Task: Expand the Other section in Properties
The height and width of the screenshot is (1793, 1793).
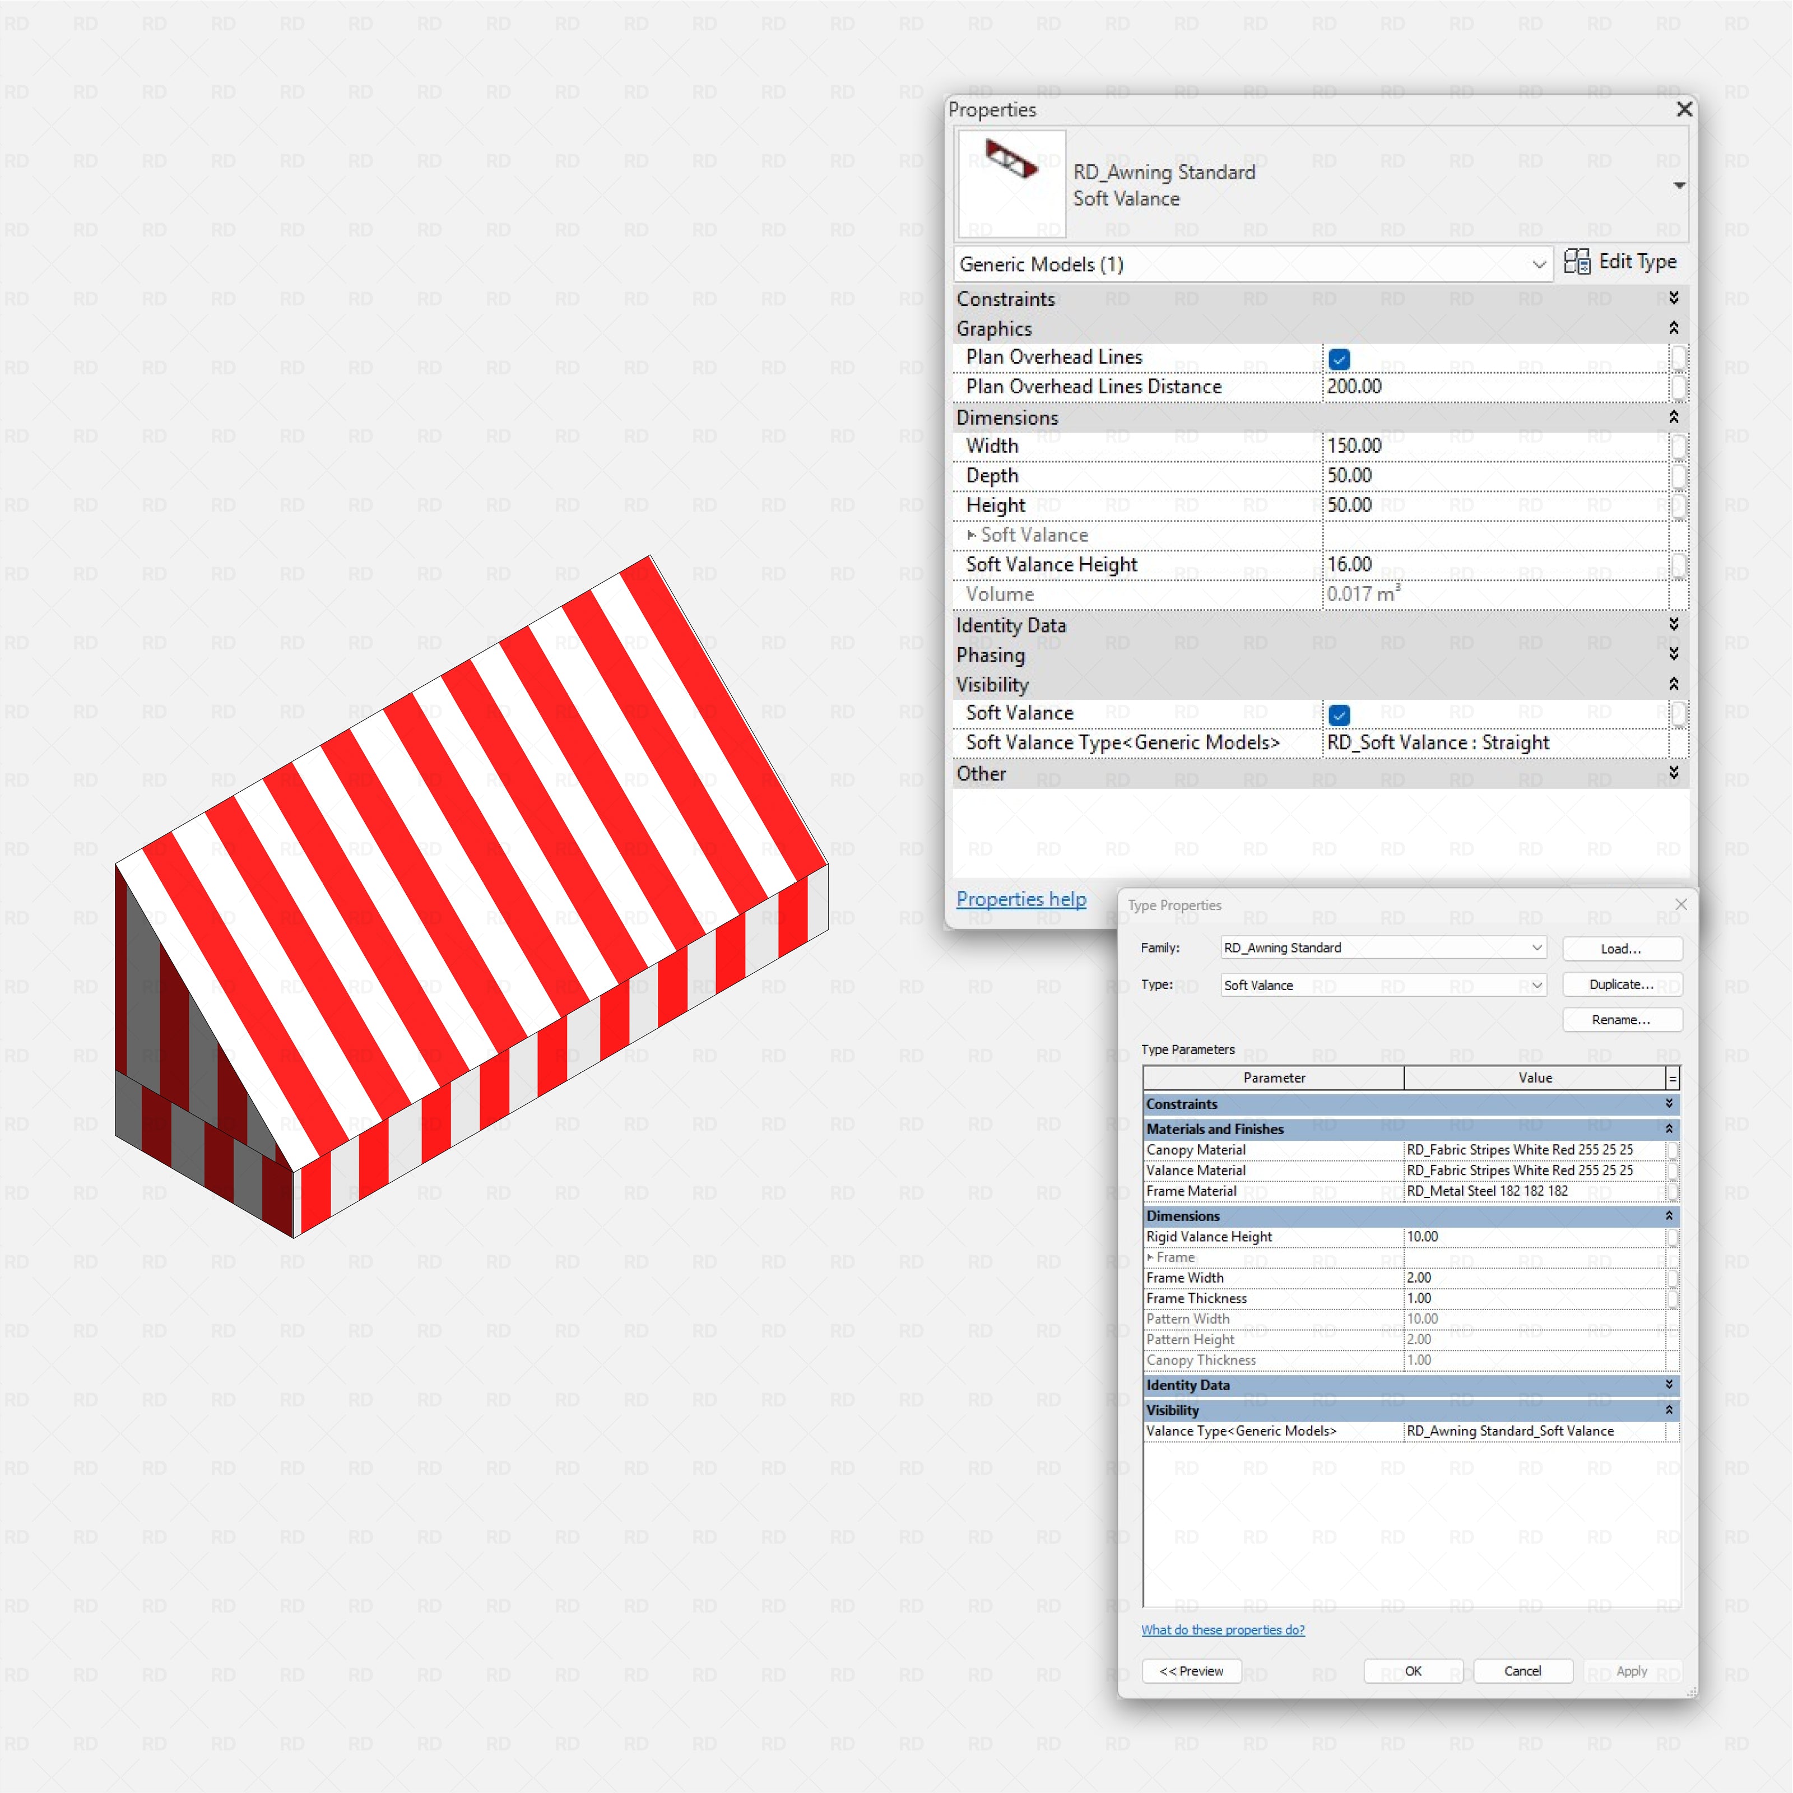Action: coord(1673,773)
